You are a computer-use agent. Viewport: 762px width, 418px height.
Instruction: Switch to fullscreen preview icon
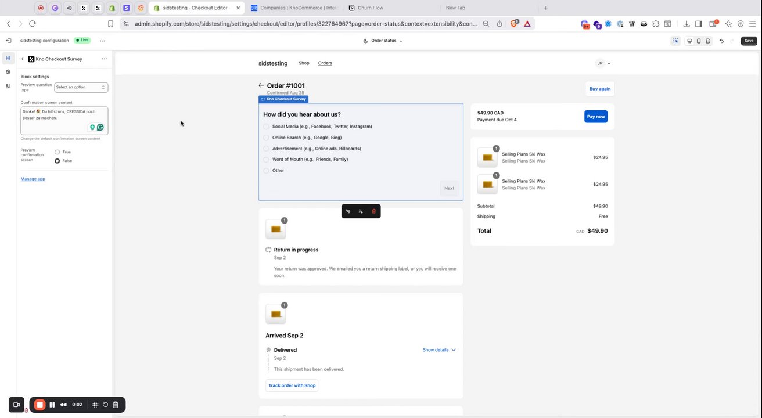[708, 41]
